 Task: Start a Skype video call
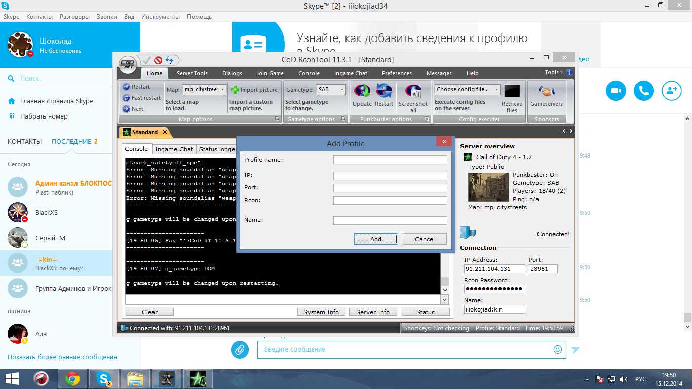click(616, 91)
